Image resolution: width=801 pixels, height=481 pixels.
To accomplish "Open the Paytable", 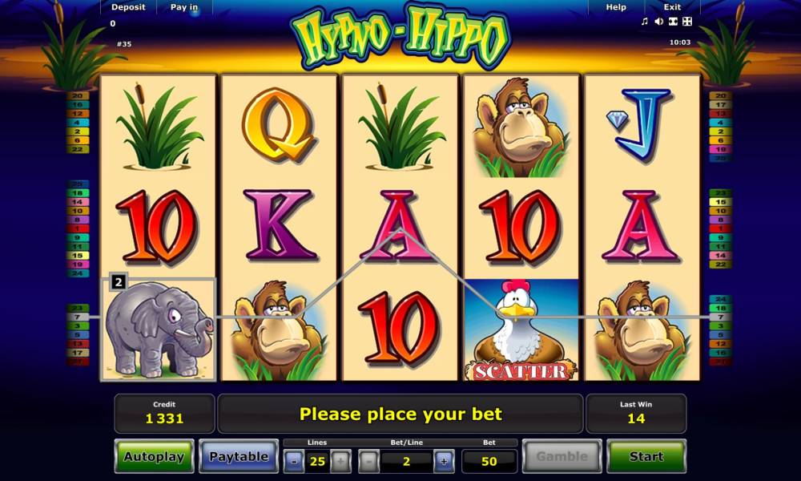I will tap(239, 456).
